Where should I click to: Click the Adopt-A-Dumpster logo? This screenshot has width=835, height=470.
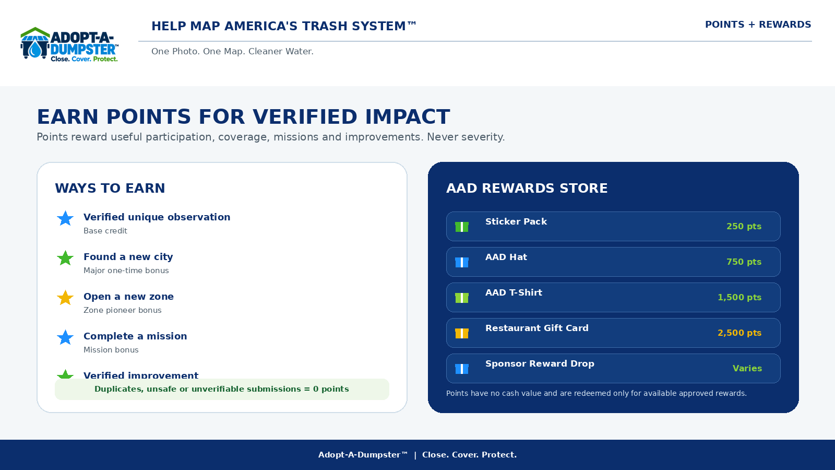click(x=69, y=44)
